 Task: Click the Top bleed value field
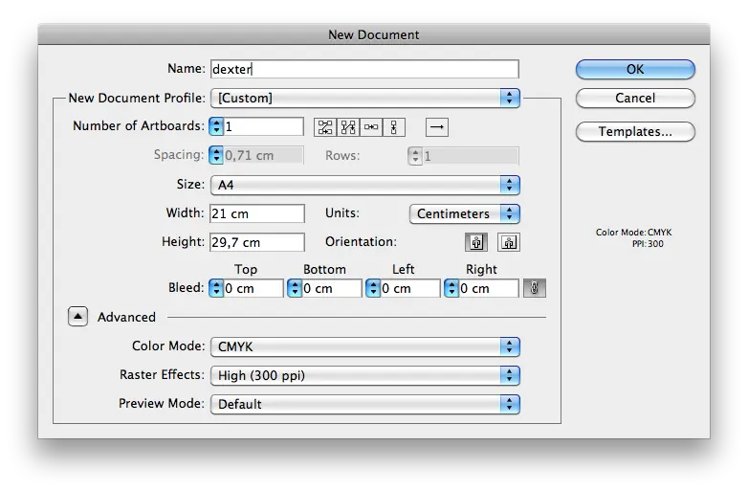(253, 289)
